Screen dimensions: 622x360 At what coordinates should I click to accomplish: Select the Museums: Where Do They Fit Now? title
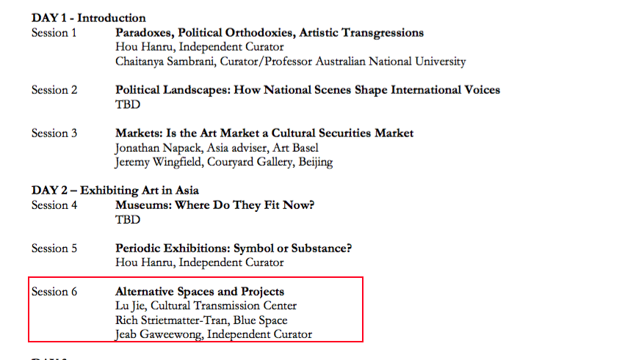pyautogui.click(x=214, y=205)
